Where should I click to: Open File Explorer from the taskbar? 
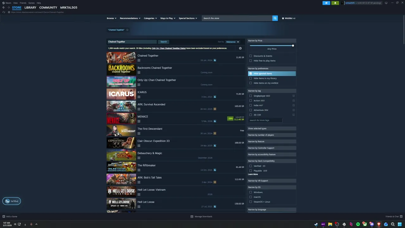click(330, 224)
